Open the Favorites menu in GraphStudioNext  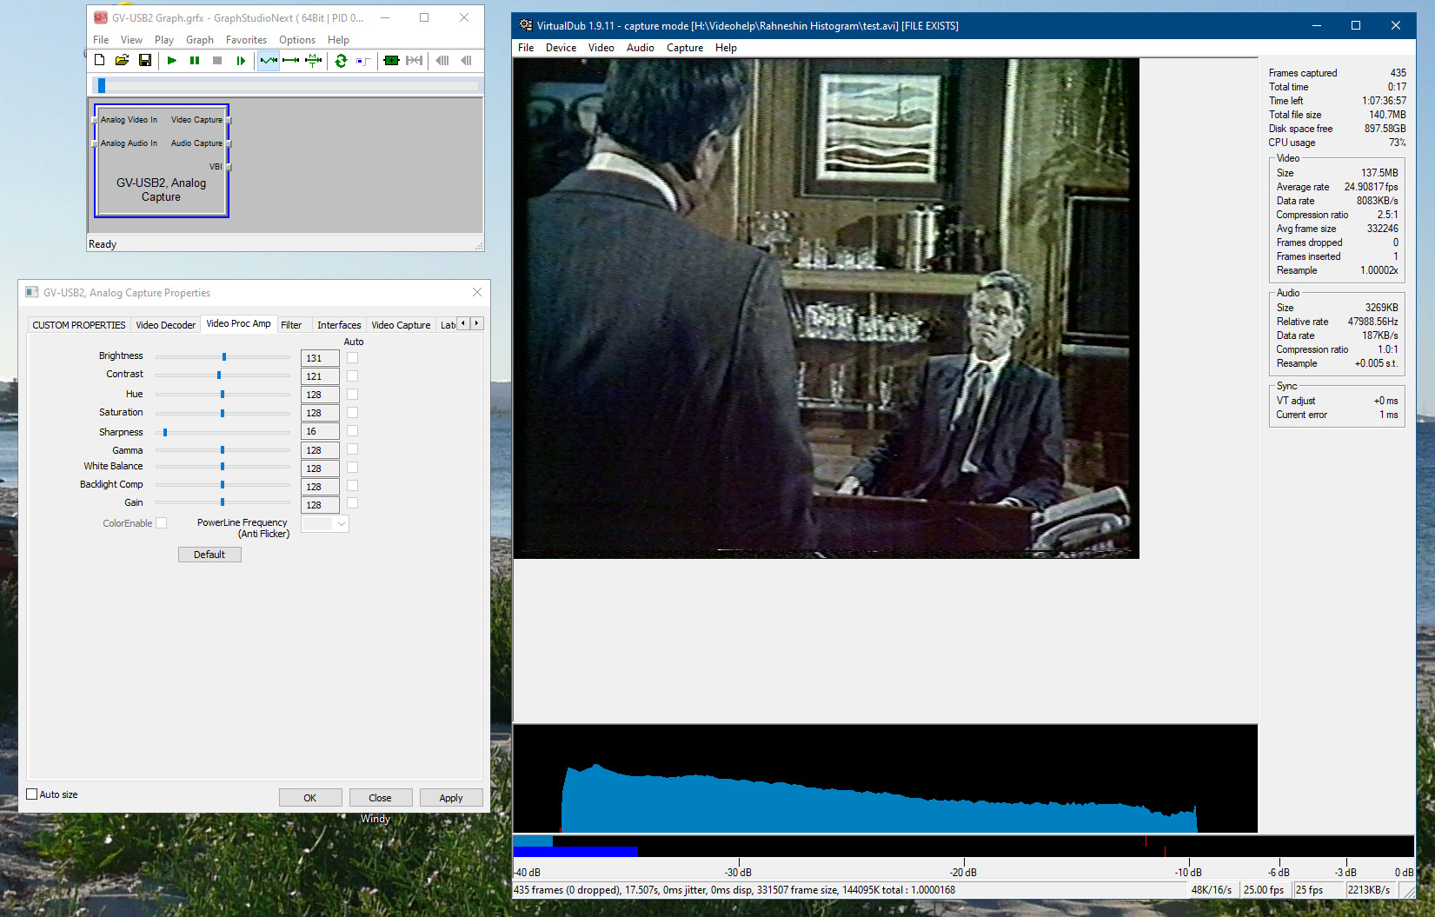click(x=246, y=40)
